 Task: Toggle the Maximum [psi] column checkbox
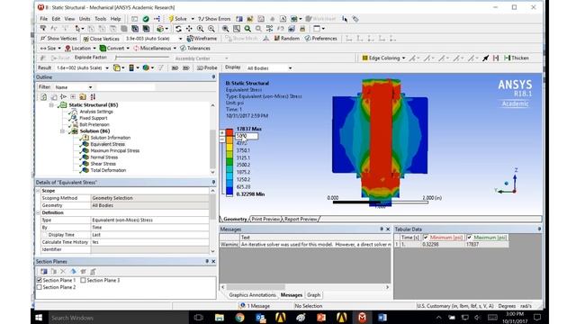click(469, 238)
